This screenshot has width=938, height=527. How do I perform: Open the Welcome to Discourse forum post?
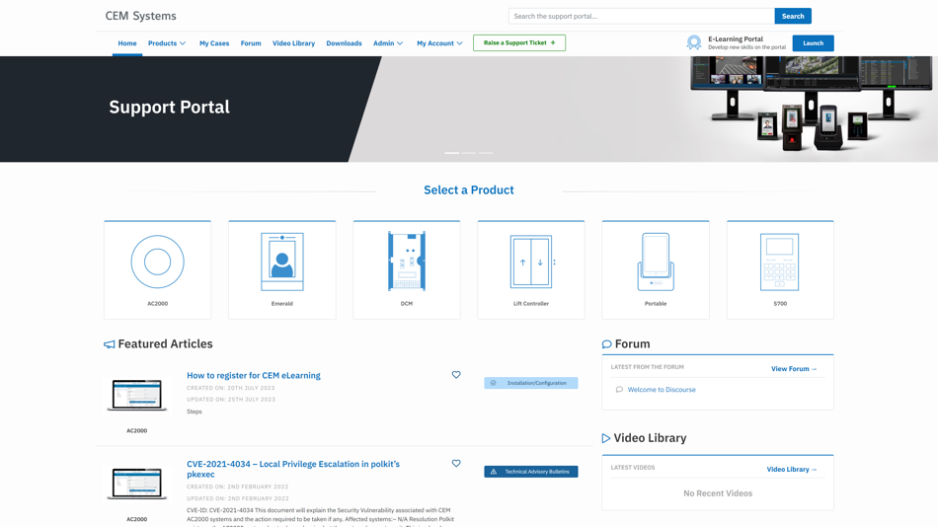(x=662, y=390)
